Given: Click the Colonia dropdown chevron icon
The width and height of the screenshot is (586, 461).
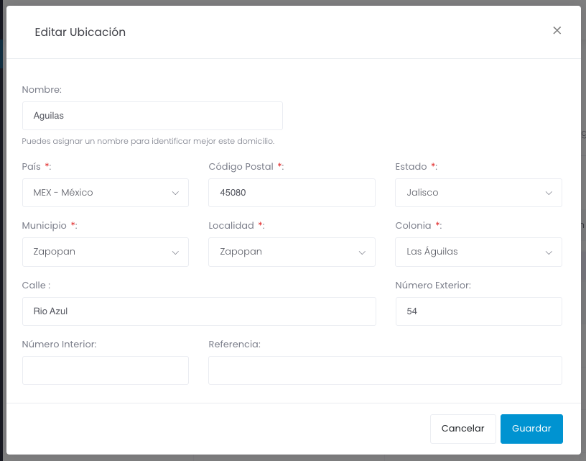Looking at the screenshot, I should tap(549, 252).
